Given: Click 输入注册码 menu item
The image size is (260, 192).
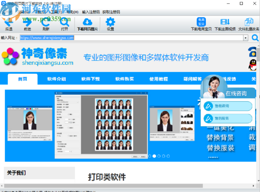Looking at the screenshot, I should (91, 12).
